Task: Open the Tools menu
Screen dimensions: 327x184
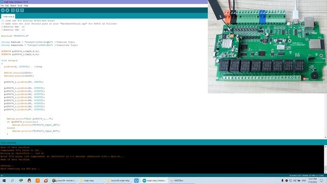Action: click(x=20, y=6)
